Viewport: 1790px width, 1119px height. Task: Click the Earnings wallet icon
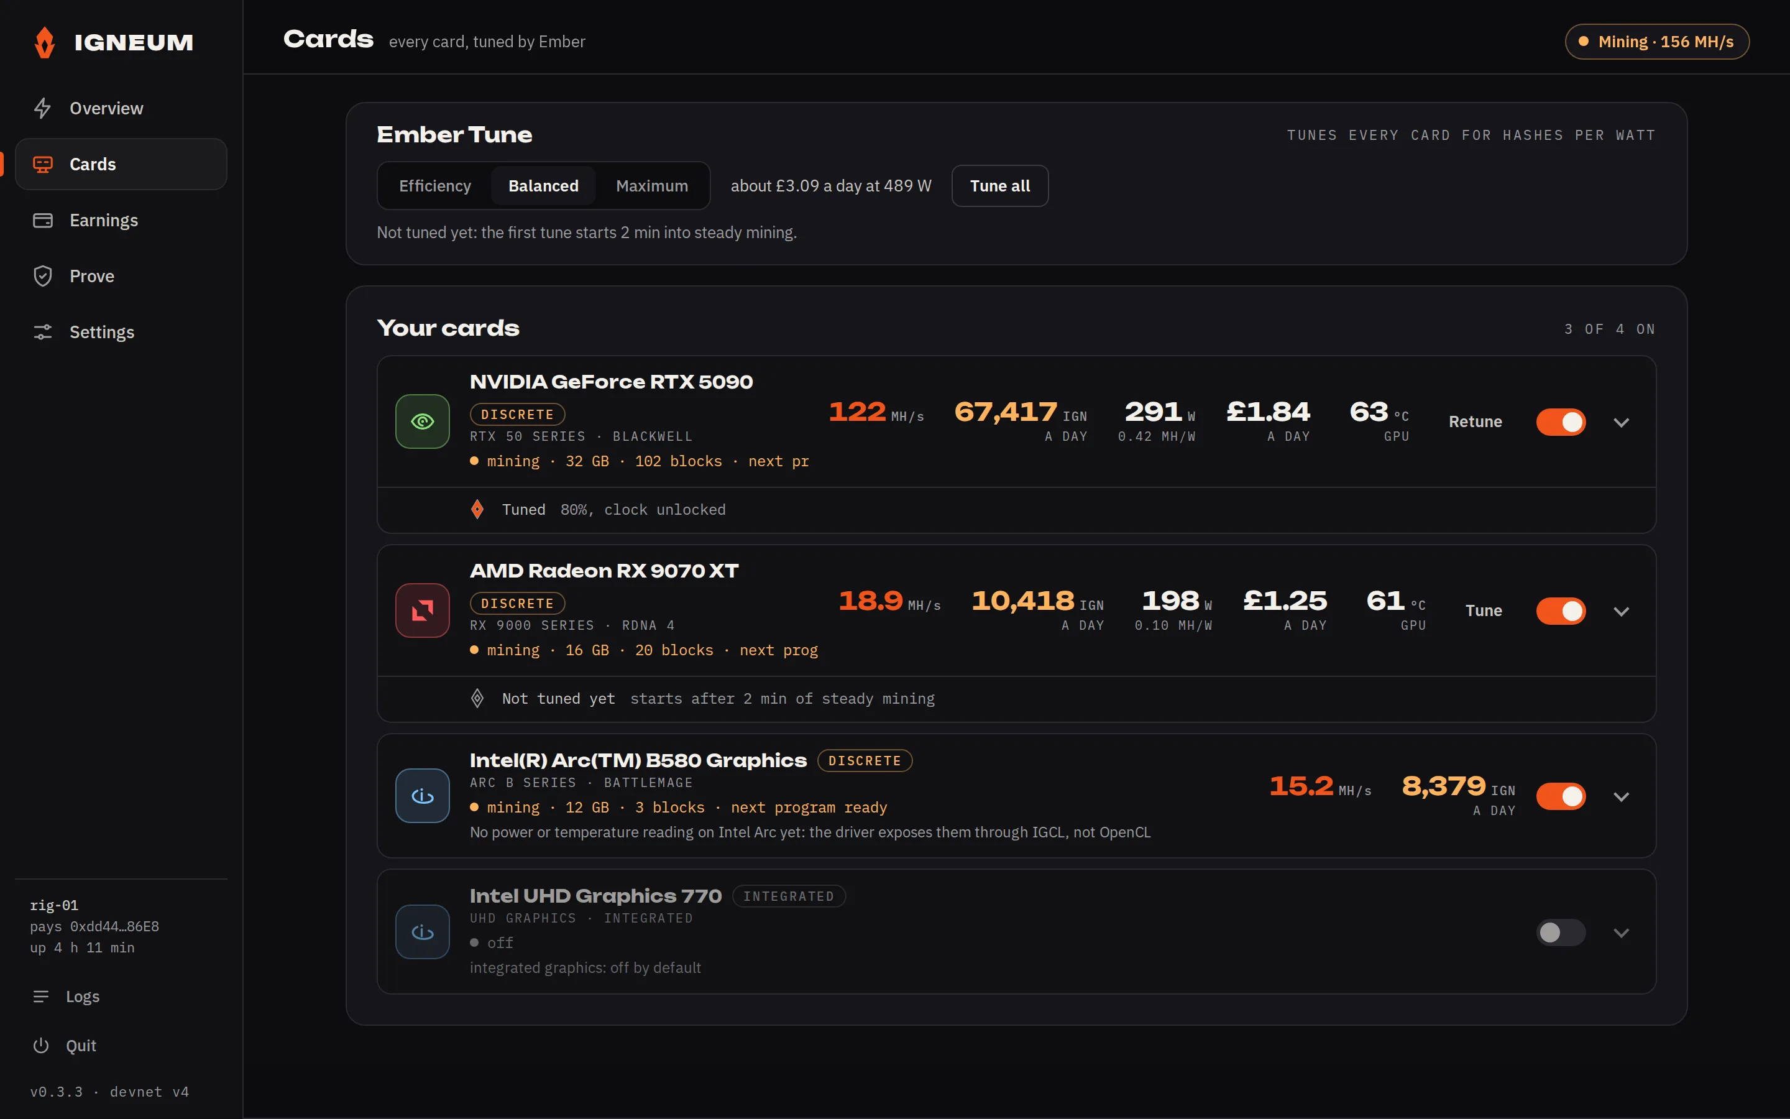pyautogui.click(x=42, y=221)
